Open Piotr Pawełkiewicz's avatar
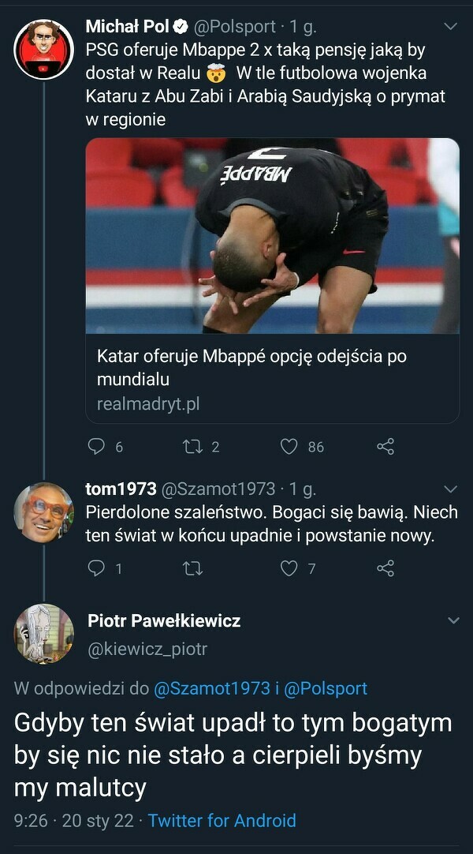 pyautogui.click(x=44, y=634)
